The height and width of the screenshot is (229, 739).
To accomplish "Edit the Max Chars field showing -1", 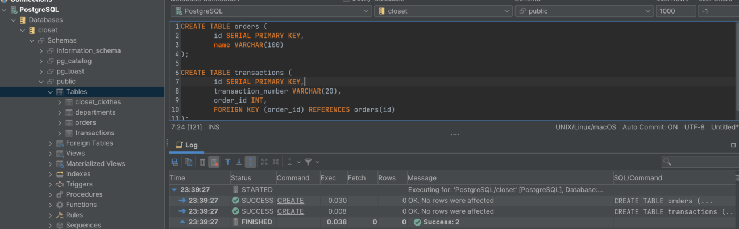I will coord(719,11).
